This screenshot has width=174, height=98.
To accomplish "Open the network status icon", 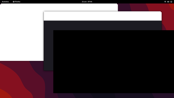I will [x=165, y=2].
